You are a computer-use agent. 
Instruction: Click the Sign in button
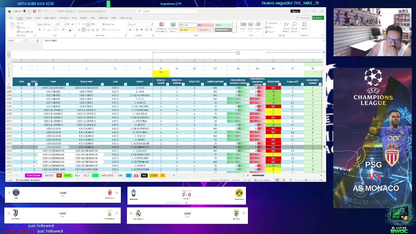(295, 11)
